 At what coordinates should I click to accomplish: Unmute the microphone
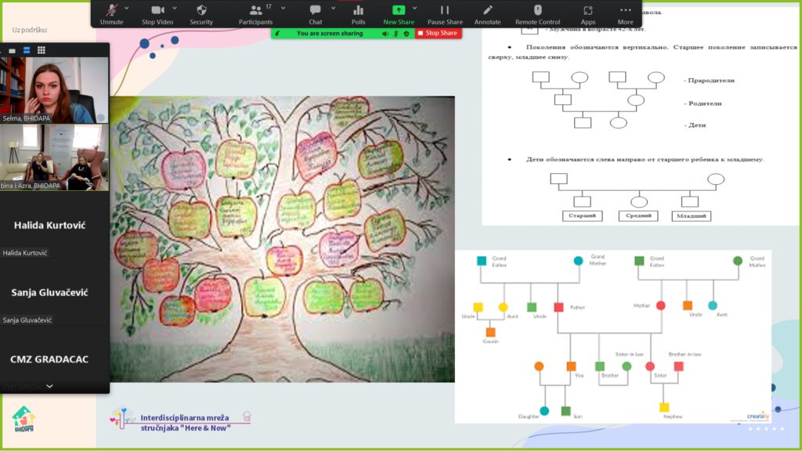pyautogui.click(x=112, y=13)
